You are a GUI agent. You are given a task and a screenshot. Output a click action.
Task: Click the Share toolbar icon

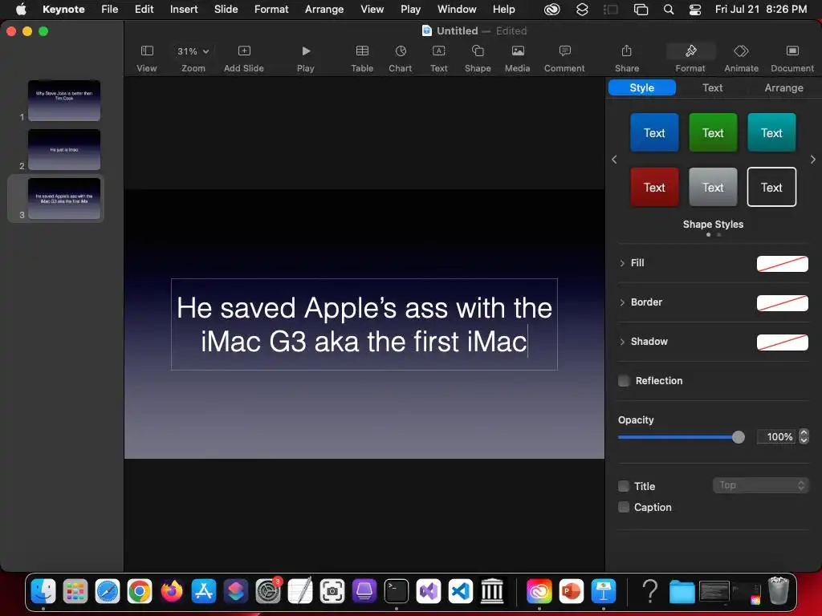click(626, 51)
